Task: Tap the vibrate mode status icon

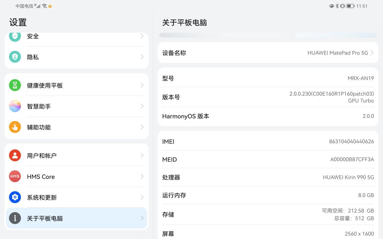Action: pyautogui.click(x=343, y=6)
